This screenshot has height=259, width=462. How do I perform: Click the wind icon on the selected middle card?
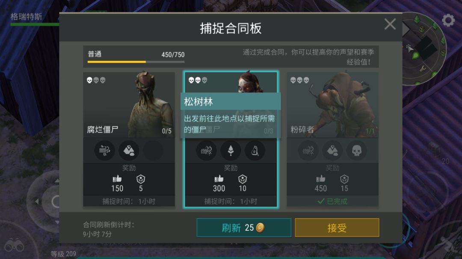206,151
